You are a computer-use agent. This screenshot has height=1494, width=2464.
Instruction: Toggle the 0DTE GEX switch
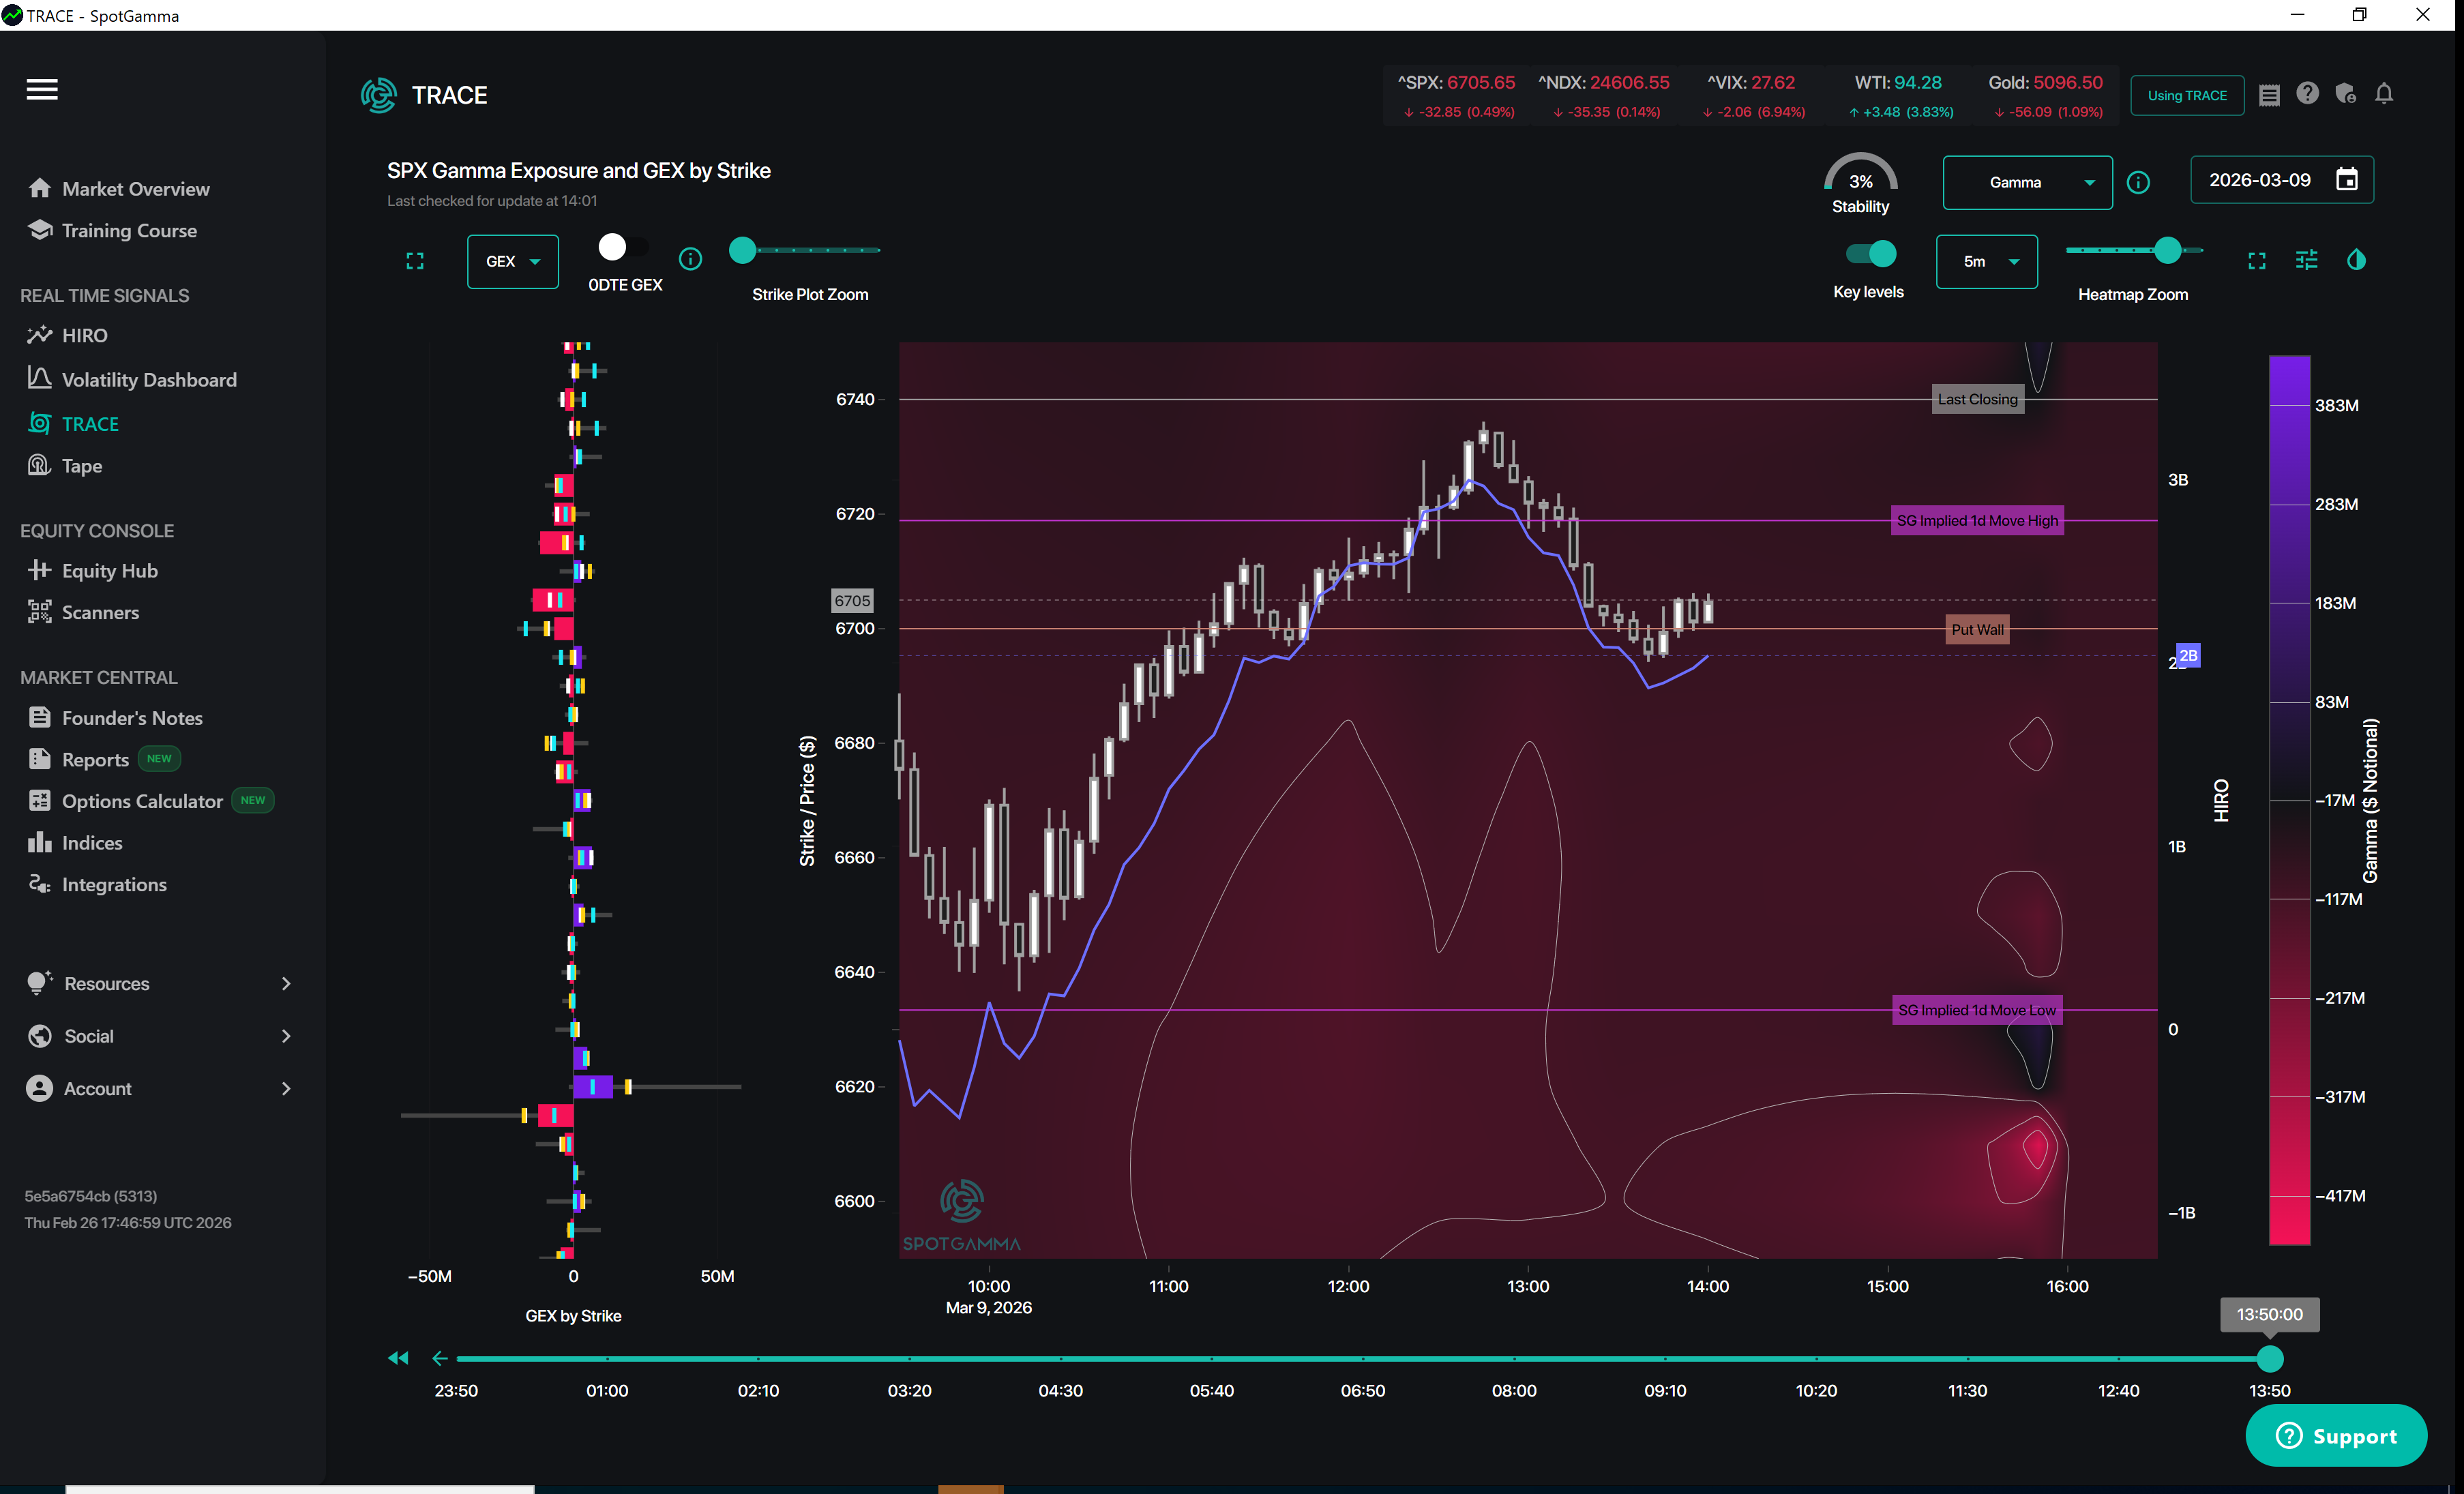pyautogui.click(x=623, y=247)
